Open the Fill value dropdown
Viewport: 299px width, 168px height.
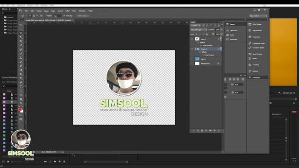click(221, 34)
